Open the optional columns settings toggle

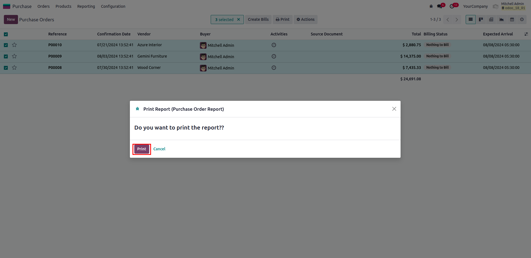[x=526, y=34]
